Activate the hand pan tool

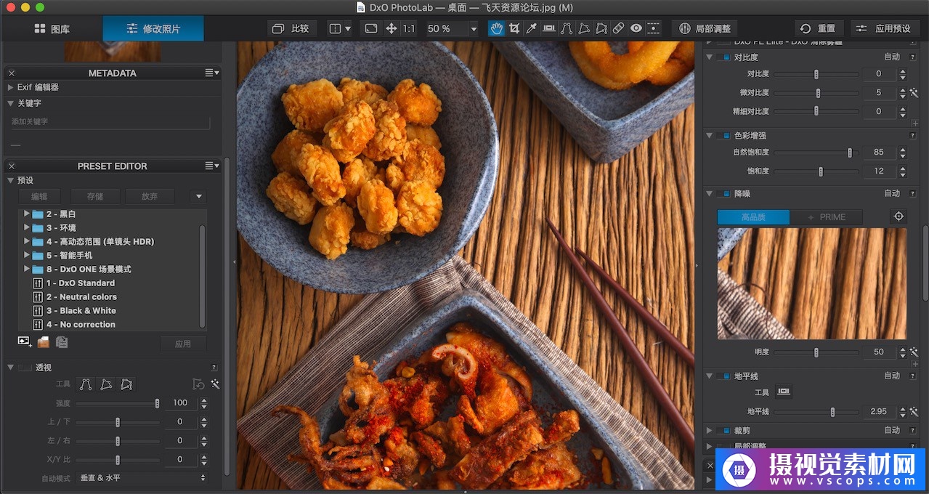pos(497,28)
